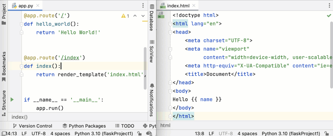This screenshot has width=333, height=136.
Task: Click the green no-problems checkmark in index.html
Action: [329, 16]
